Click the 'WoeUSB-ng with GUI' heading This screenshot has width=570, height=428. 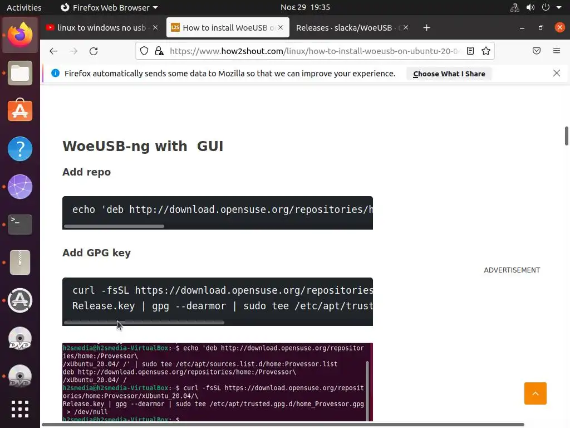pyautogui.click(x=143, y=147)
